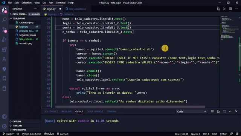241x136 pixels.
Task: Open the View menu
Action: pyautogui.click(x=37, y=3)
